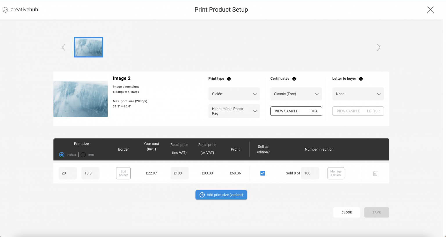Go to next image with right arrow
This screenshot has width=446, height=237.
(378, 47)
